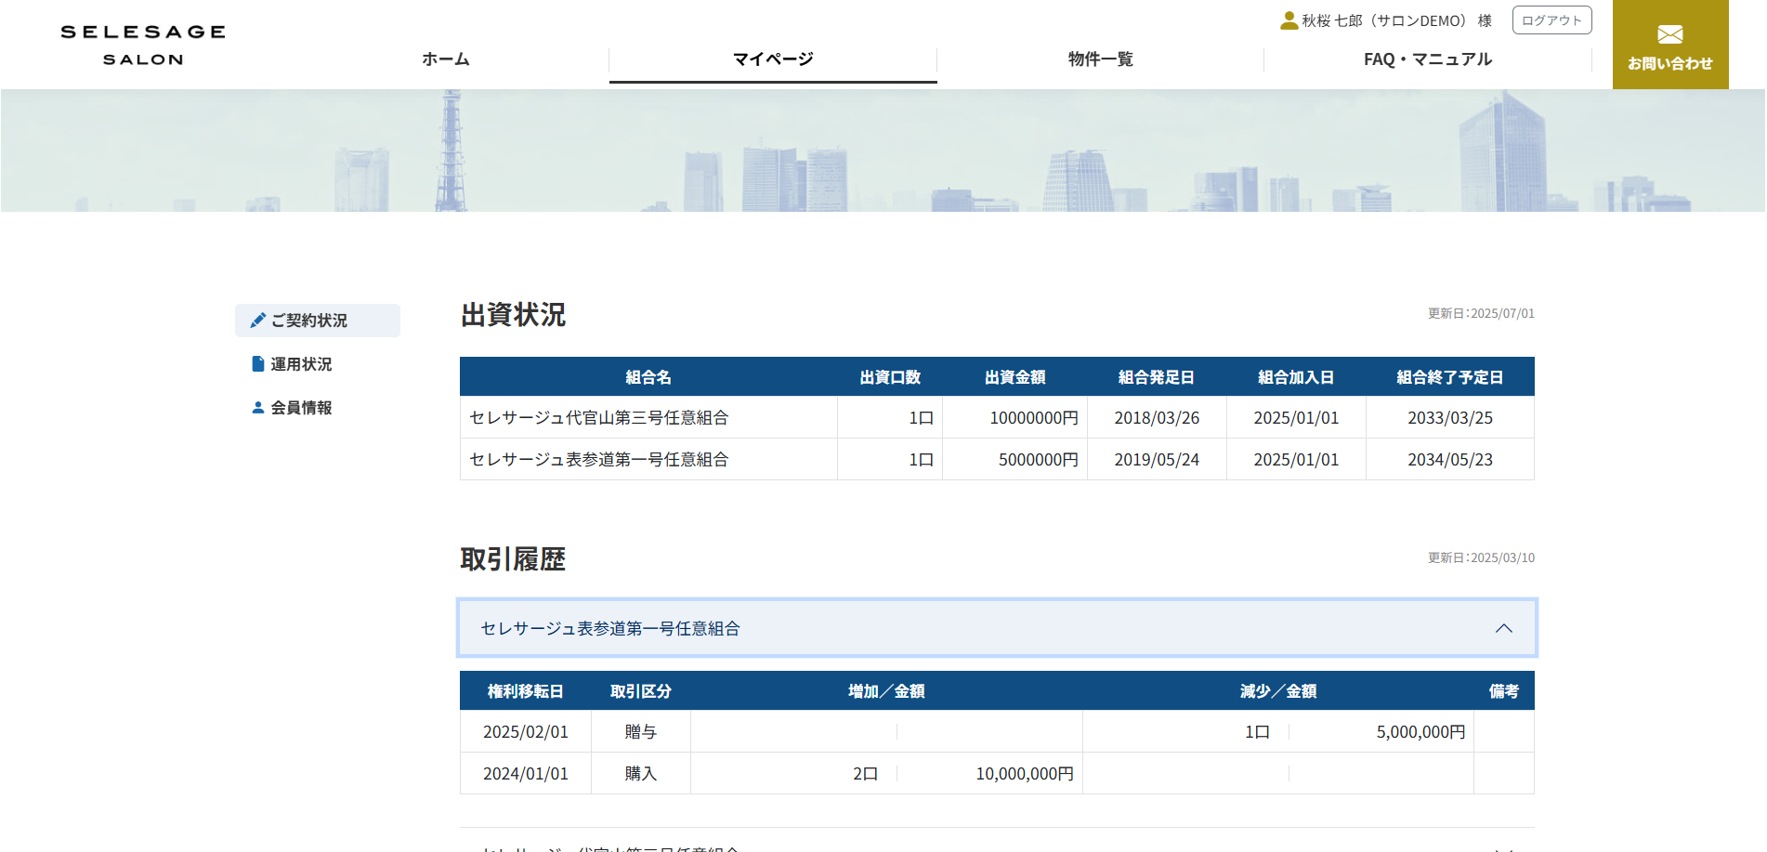Click the 贈与 transaction type cell
Image resolution: width=1767 pixels, height=852 pixels.
[x=640, y=732]
